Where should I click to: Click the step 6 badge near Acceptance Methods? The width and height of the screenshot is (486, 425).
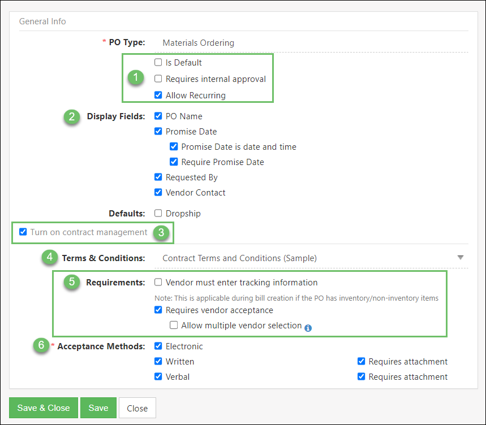click(41, 346)
